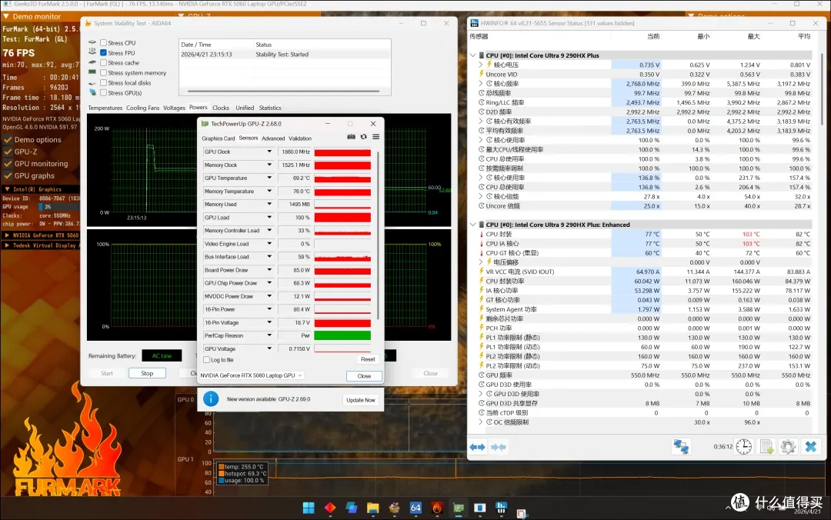831x520 pixels.
Task: Click the GPU-Z refresh icon
Action: (x=363, y=137)
